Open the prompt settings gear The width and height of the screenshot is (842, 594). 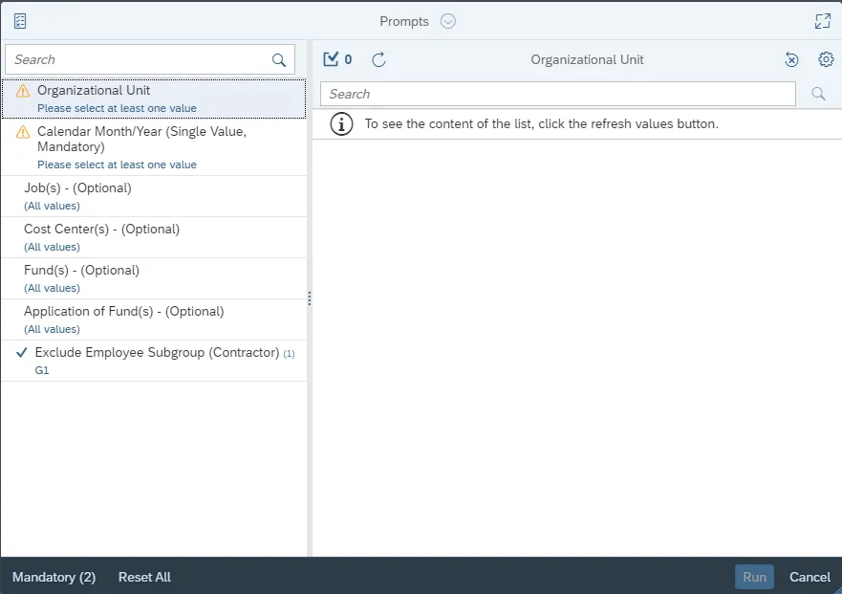826,59
